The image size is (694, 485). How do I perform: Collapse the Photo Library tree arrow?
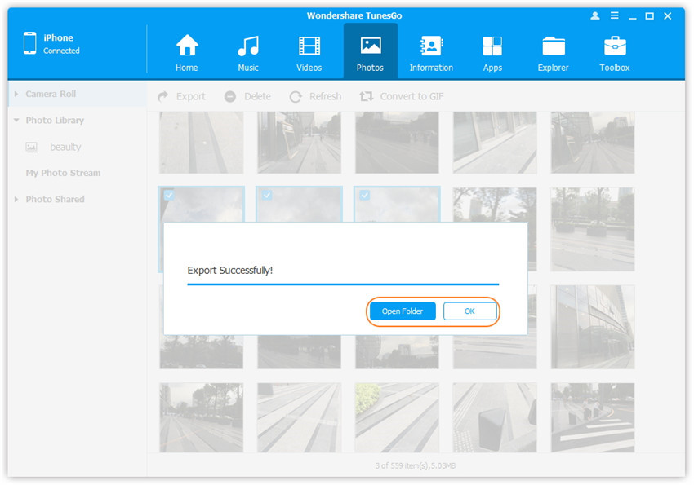(16, 121)
